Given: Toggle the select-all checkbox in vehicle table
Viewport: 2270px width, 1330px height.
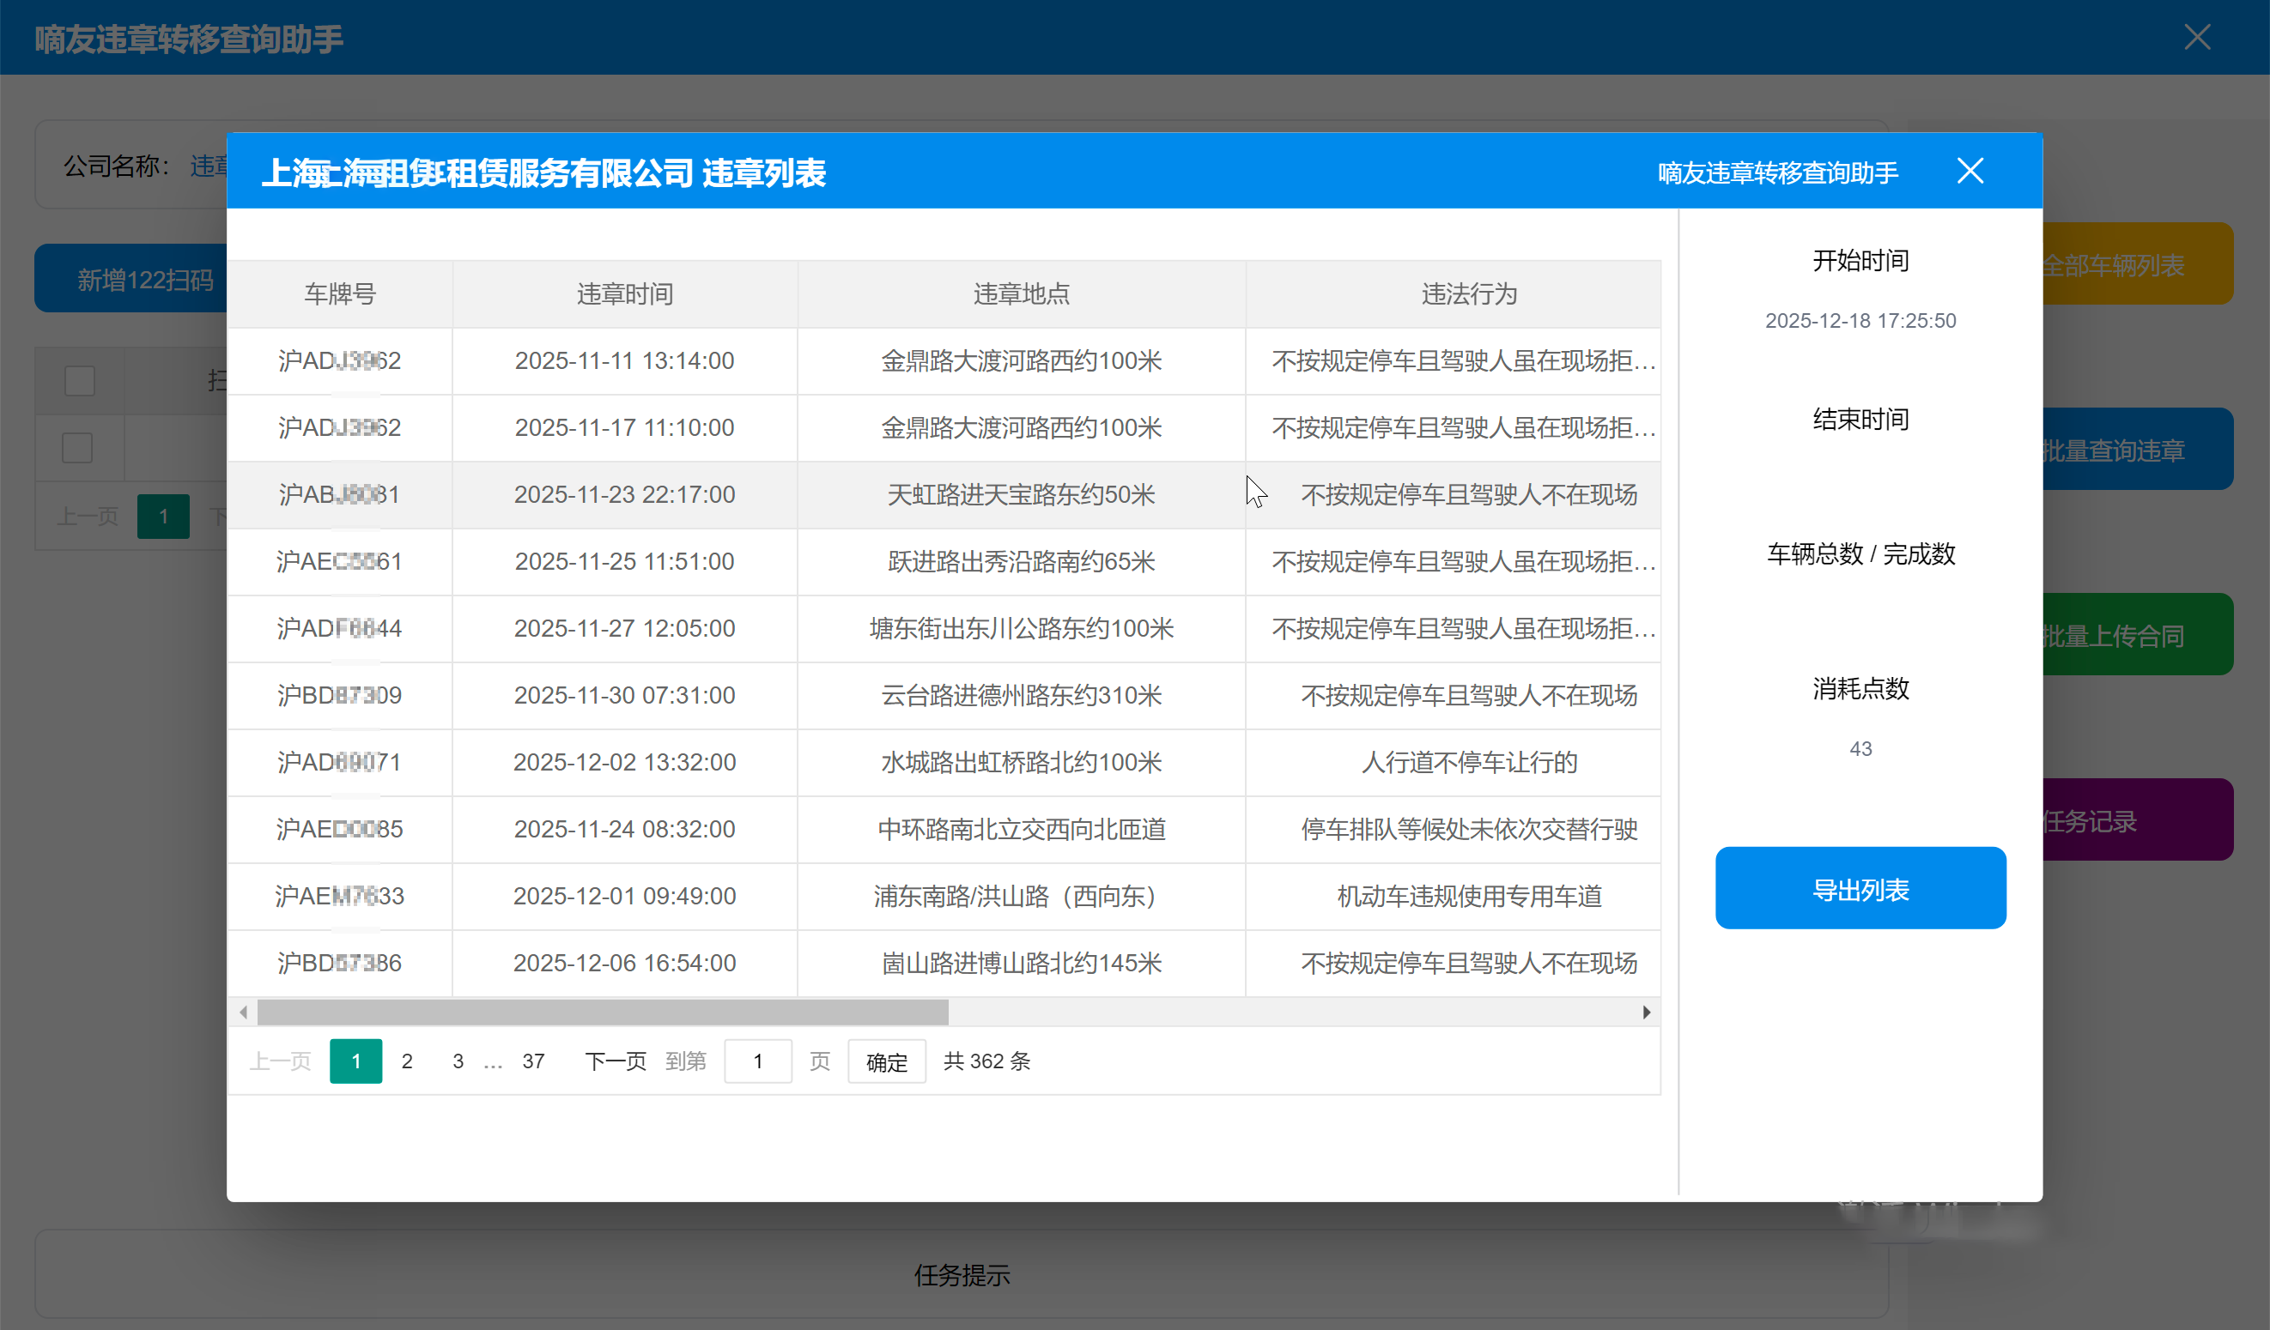Looking at the screenshot, I should 78,380.
